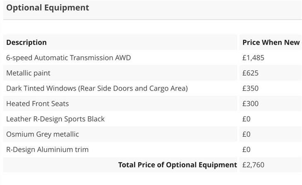The height and width of the screenshot is (185, 302).
Task: Select the Metallic paint description
Action: (x=28, y=73)
